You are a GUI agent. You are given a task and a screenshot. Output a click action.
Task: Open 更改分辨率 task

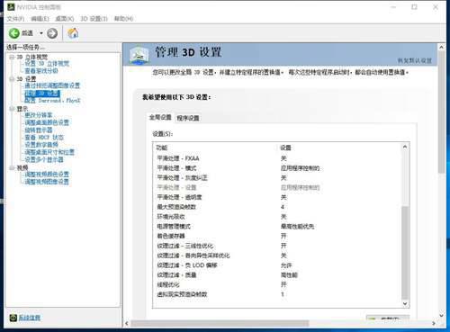point(39,115)
